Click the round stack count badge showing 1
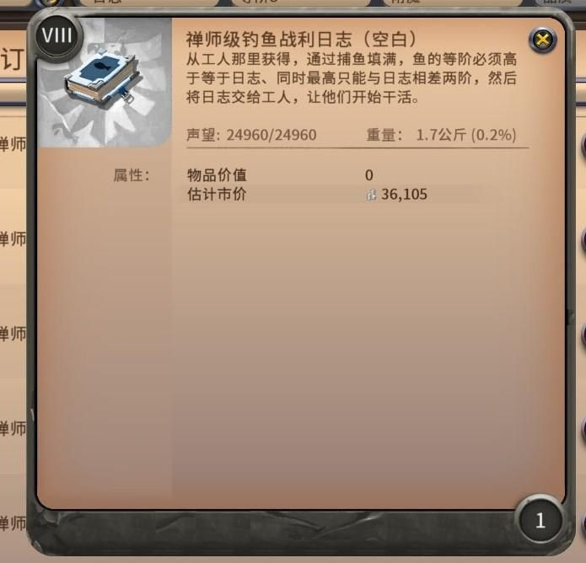 tap(540, 520)
